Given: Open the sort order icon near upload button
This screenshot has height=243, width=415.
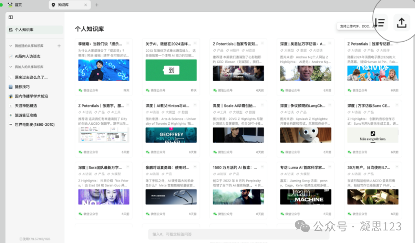Looking at the screenshot, I should 379,23.
